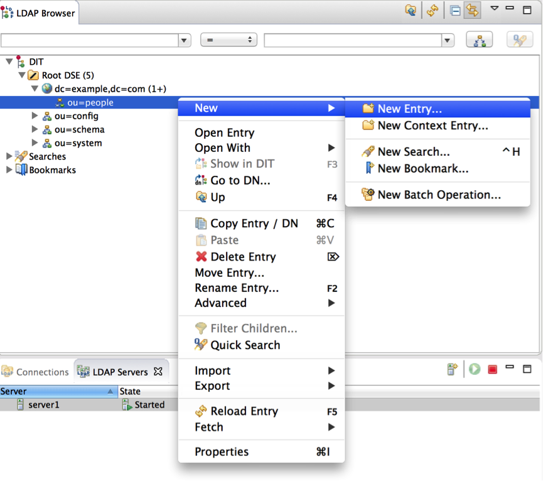Start the server using the green play icon
This screenshot has width=543, height=481.
point(474,369)
